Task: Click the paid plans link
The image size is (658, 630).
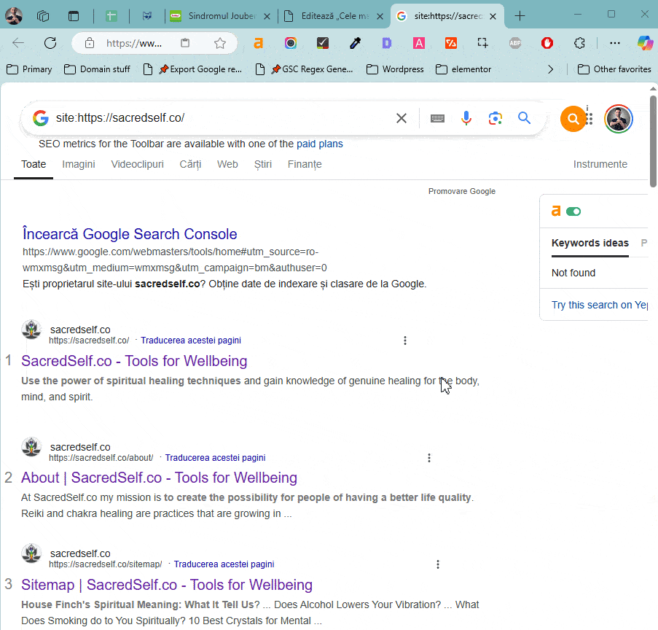Action: 319,144
